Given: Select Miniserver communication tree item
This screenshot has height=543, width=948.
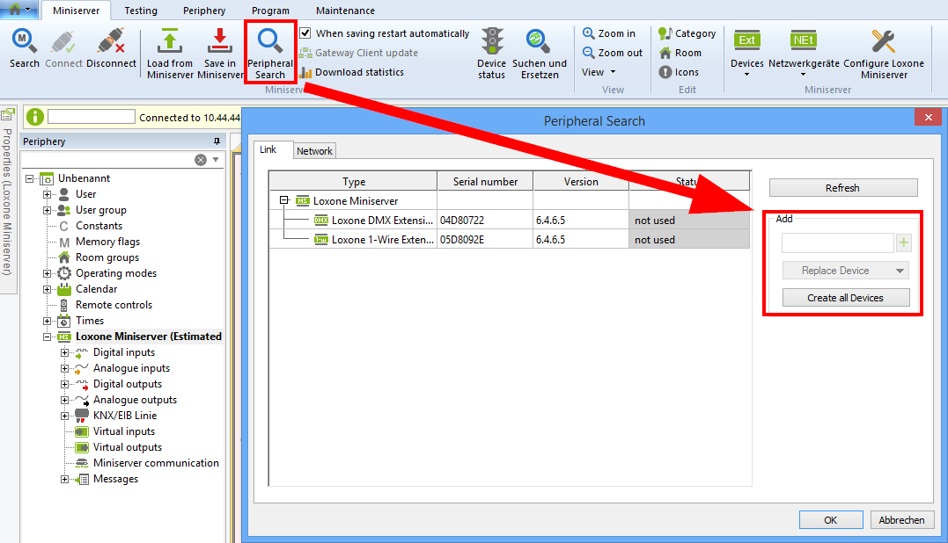Looking at the screenshot, I should point(156,463).
